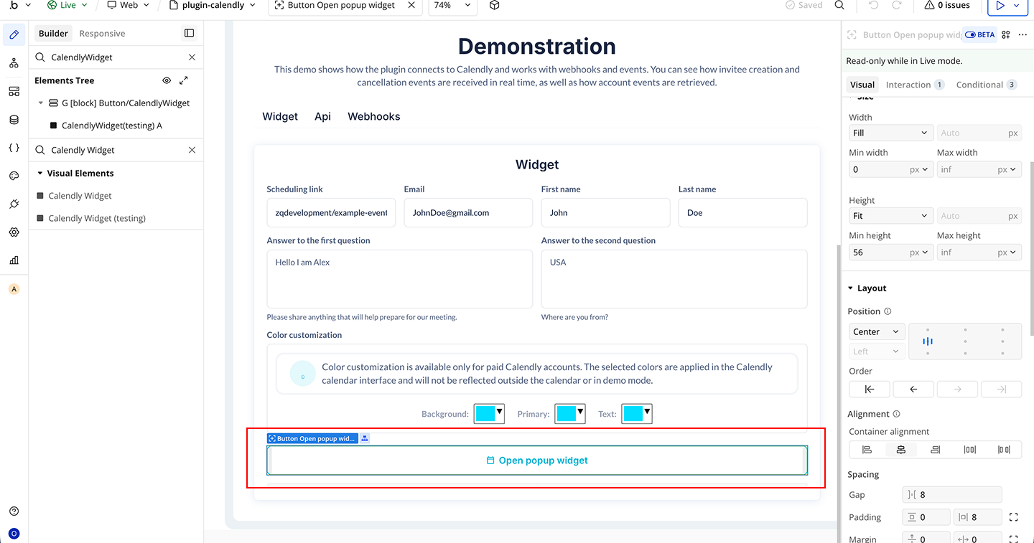This screenshot has width=1034, height=543.
Task: Collapse the Visual Elements section
Action: coord(40,174)
